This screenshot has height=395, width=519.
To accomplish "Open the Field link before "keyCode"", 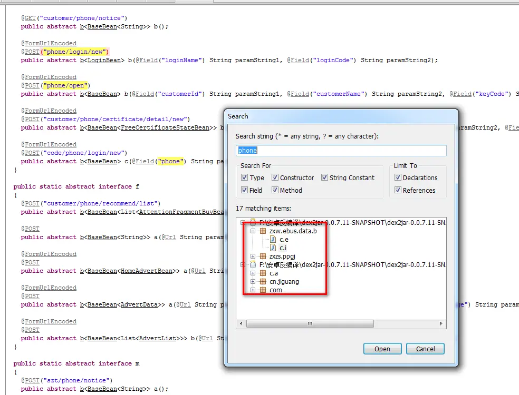I will [463, 94].
